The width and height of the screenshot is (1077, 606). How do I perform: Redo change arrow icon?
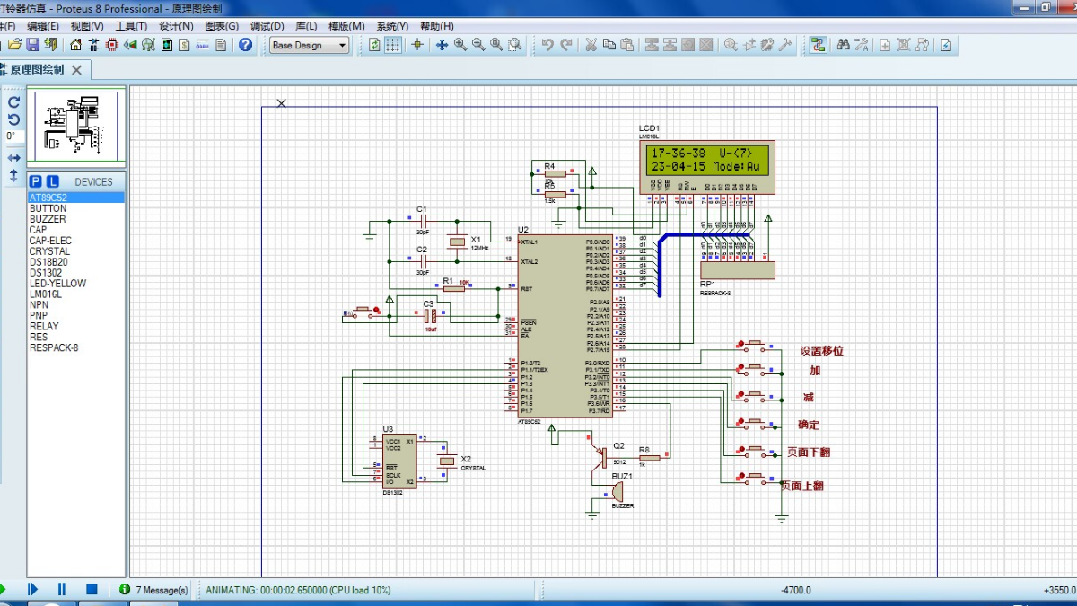566,45
